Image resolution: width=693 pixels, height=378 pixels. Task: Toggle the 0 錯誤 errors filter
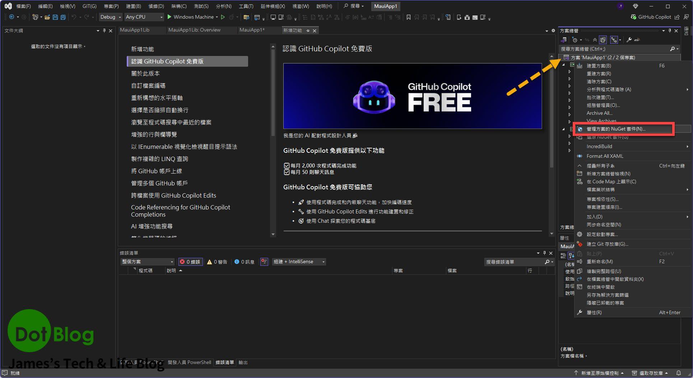point(190,262)
